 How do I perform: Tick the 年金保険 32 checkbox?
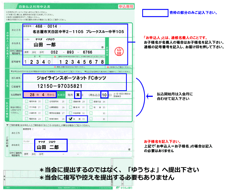pos(70,113)
